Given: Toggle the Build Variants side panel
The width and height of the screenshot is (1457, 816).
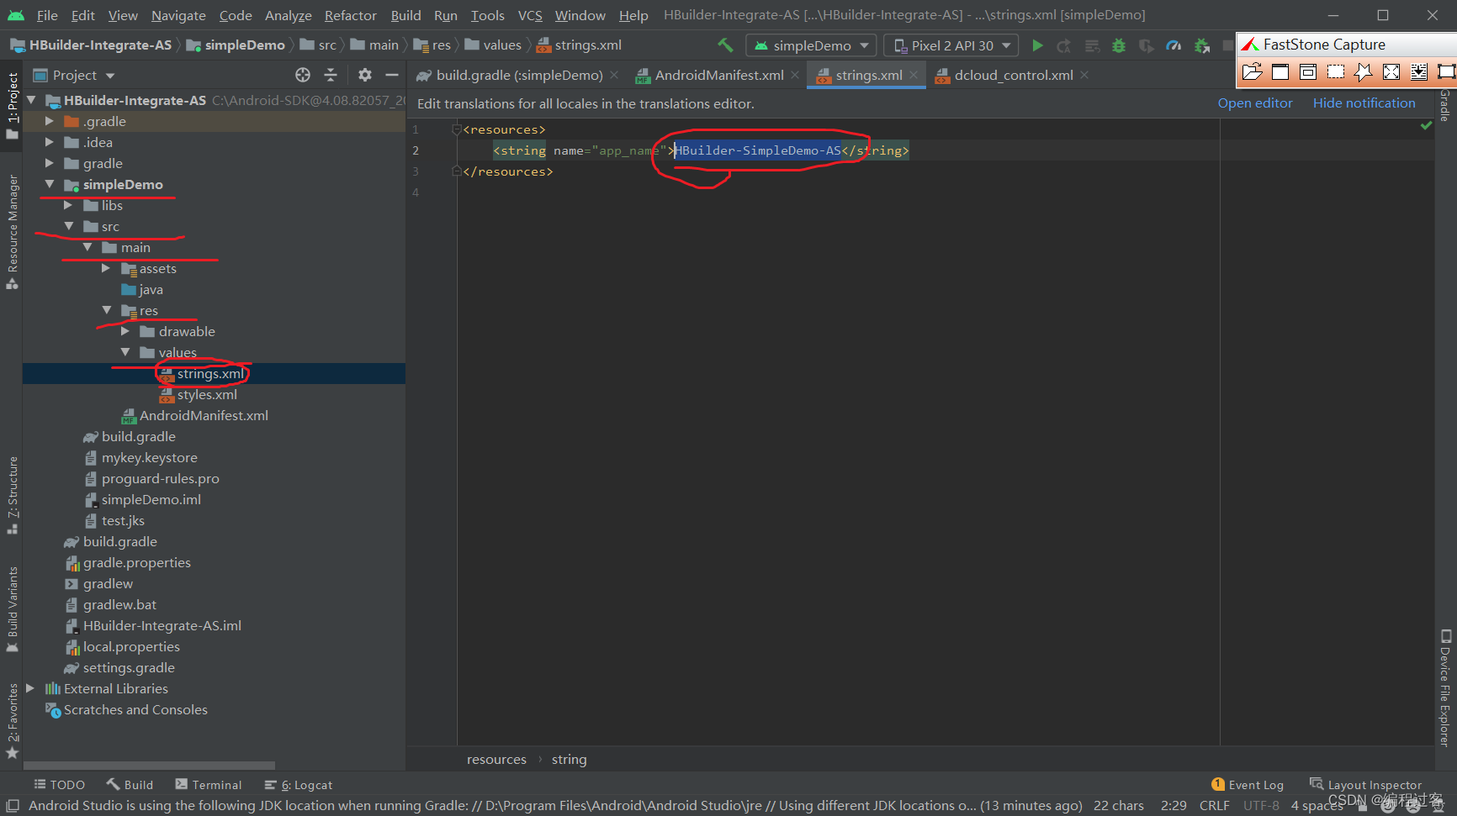Looking at the screenshot, I should tap(12, 609).
